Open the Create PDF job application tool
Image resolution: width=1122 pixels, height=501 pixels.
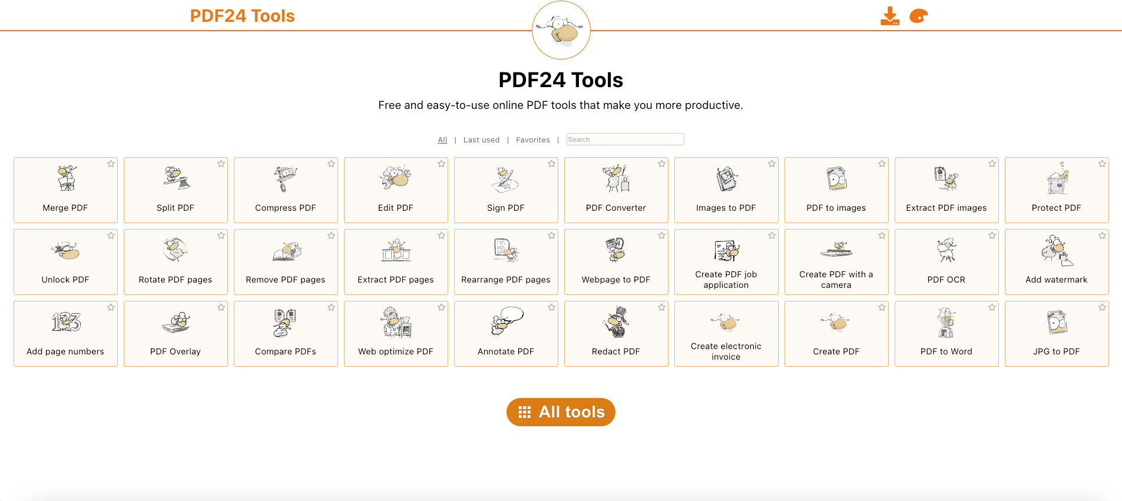pyautogui.click(x=726, y=262)
